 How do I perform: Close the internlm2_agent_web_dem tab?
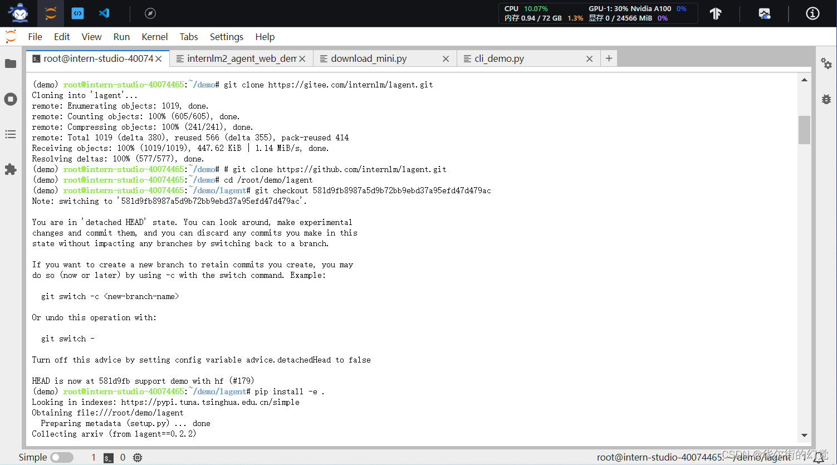point(302,58)
